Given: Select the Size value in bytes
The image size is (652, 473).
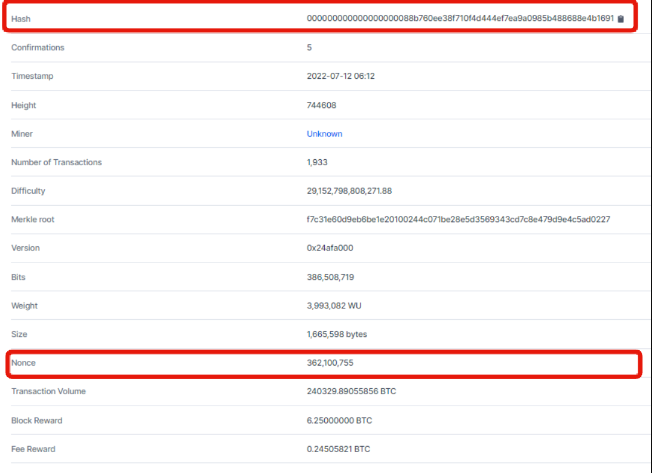Looking at the screenshot, I should (x=338, y=334).
